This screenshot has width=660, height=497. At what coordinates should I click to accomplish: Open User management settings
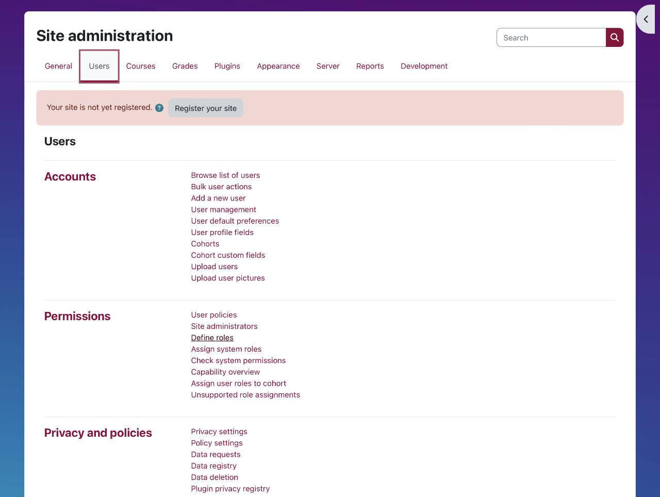(223, 209)
